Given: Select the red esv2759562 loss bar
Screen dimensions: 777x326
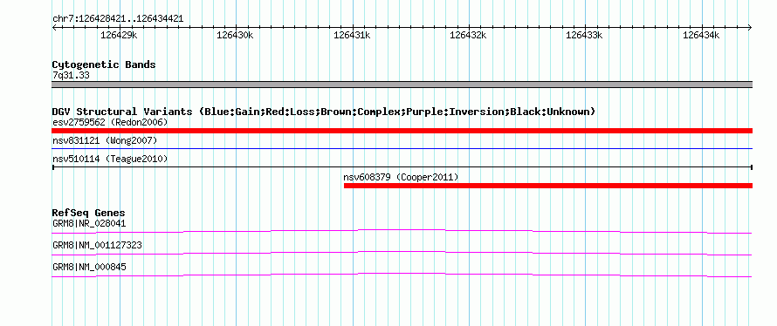Looking at the screenshot, I should (x=402, y=131).
